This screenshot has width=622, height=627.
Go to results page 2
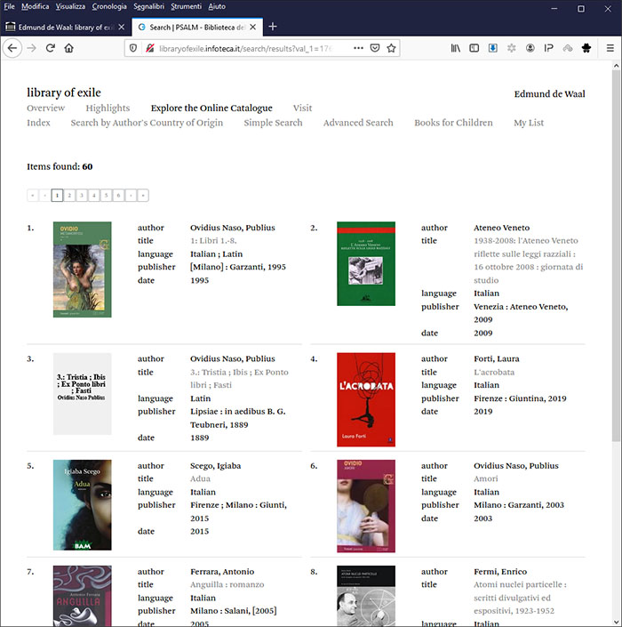click(69, 196)
